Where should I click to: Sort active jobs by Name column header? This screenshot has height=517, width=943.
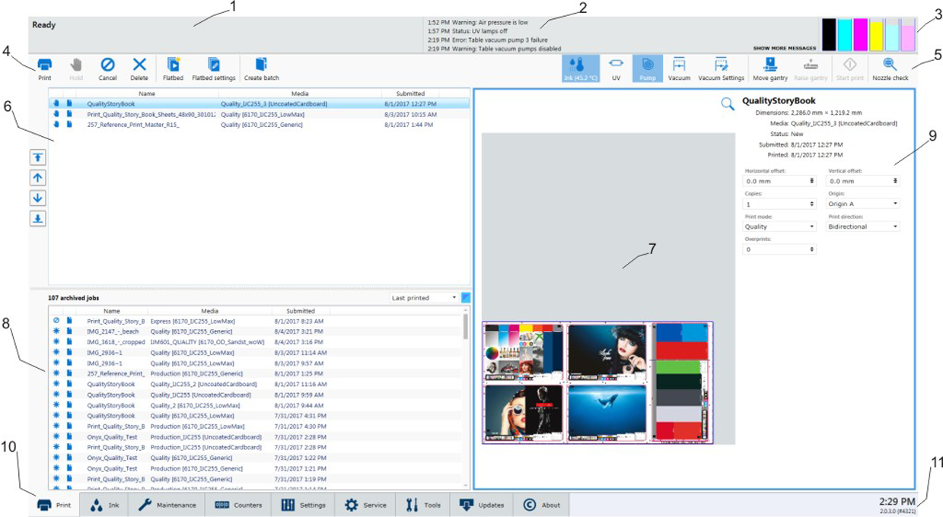coord(147,94)
